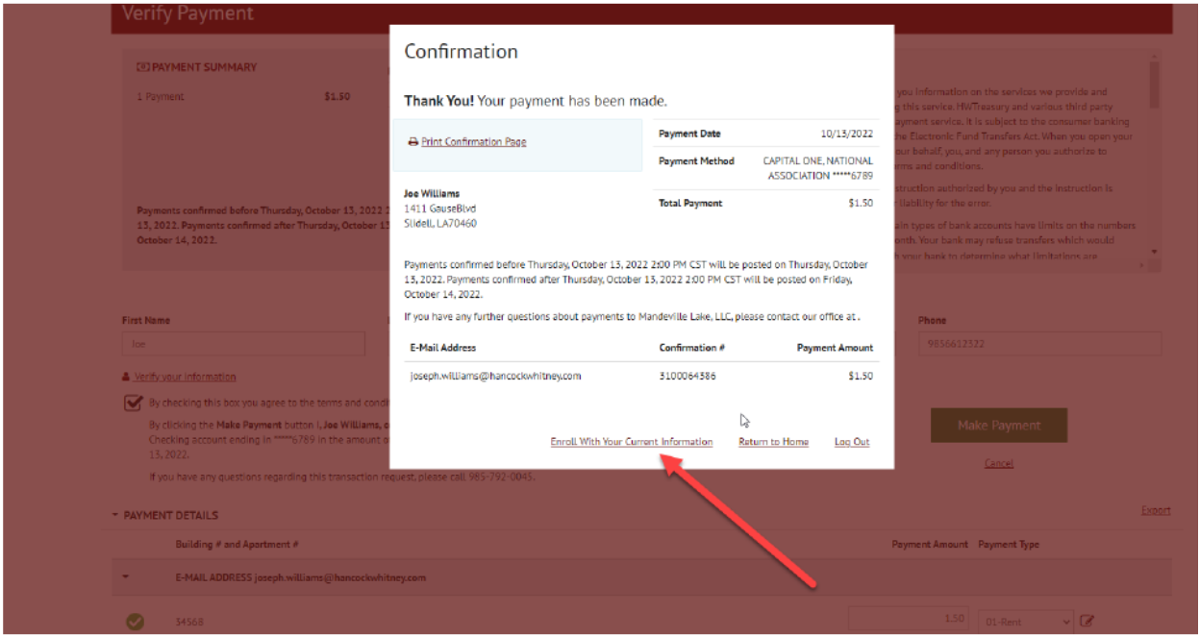The width and height of the screenshot is (1200, 636).
Task: Click the terms box scrollbar down arrow
Action: pyautogui.click(x=1155, y=253)
